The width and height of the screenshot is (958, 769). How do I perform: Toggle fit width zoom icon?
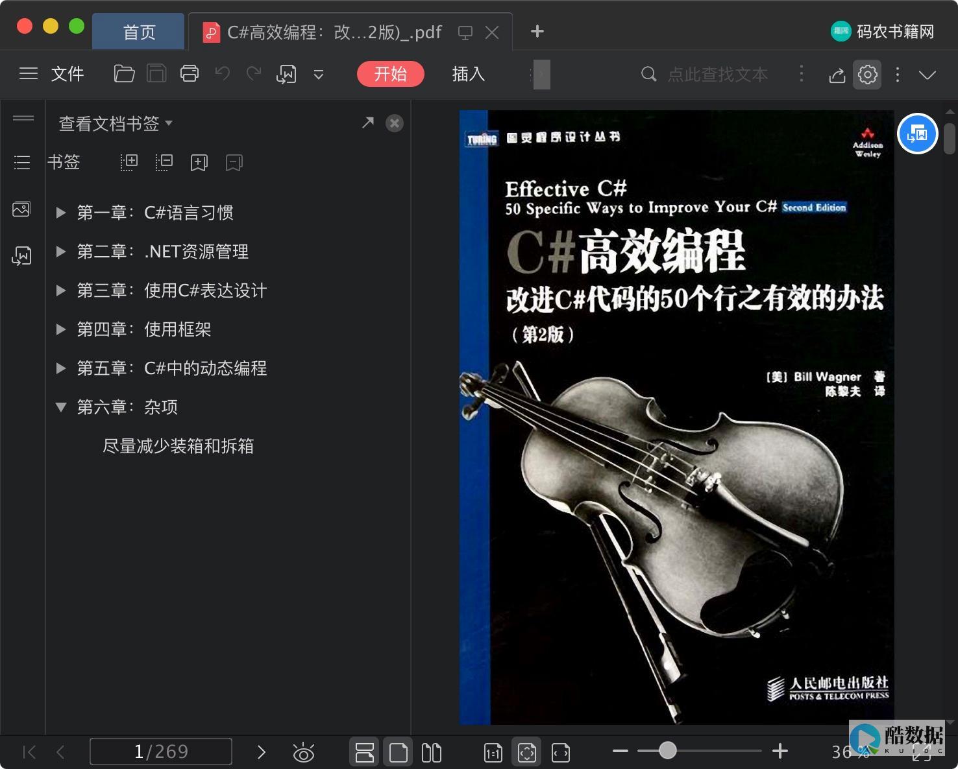pyautogui.click(x=561, y=753)
